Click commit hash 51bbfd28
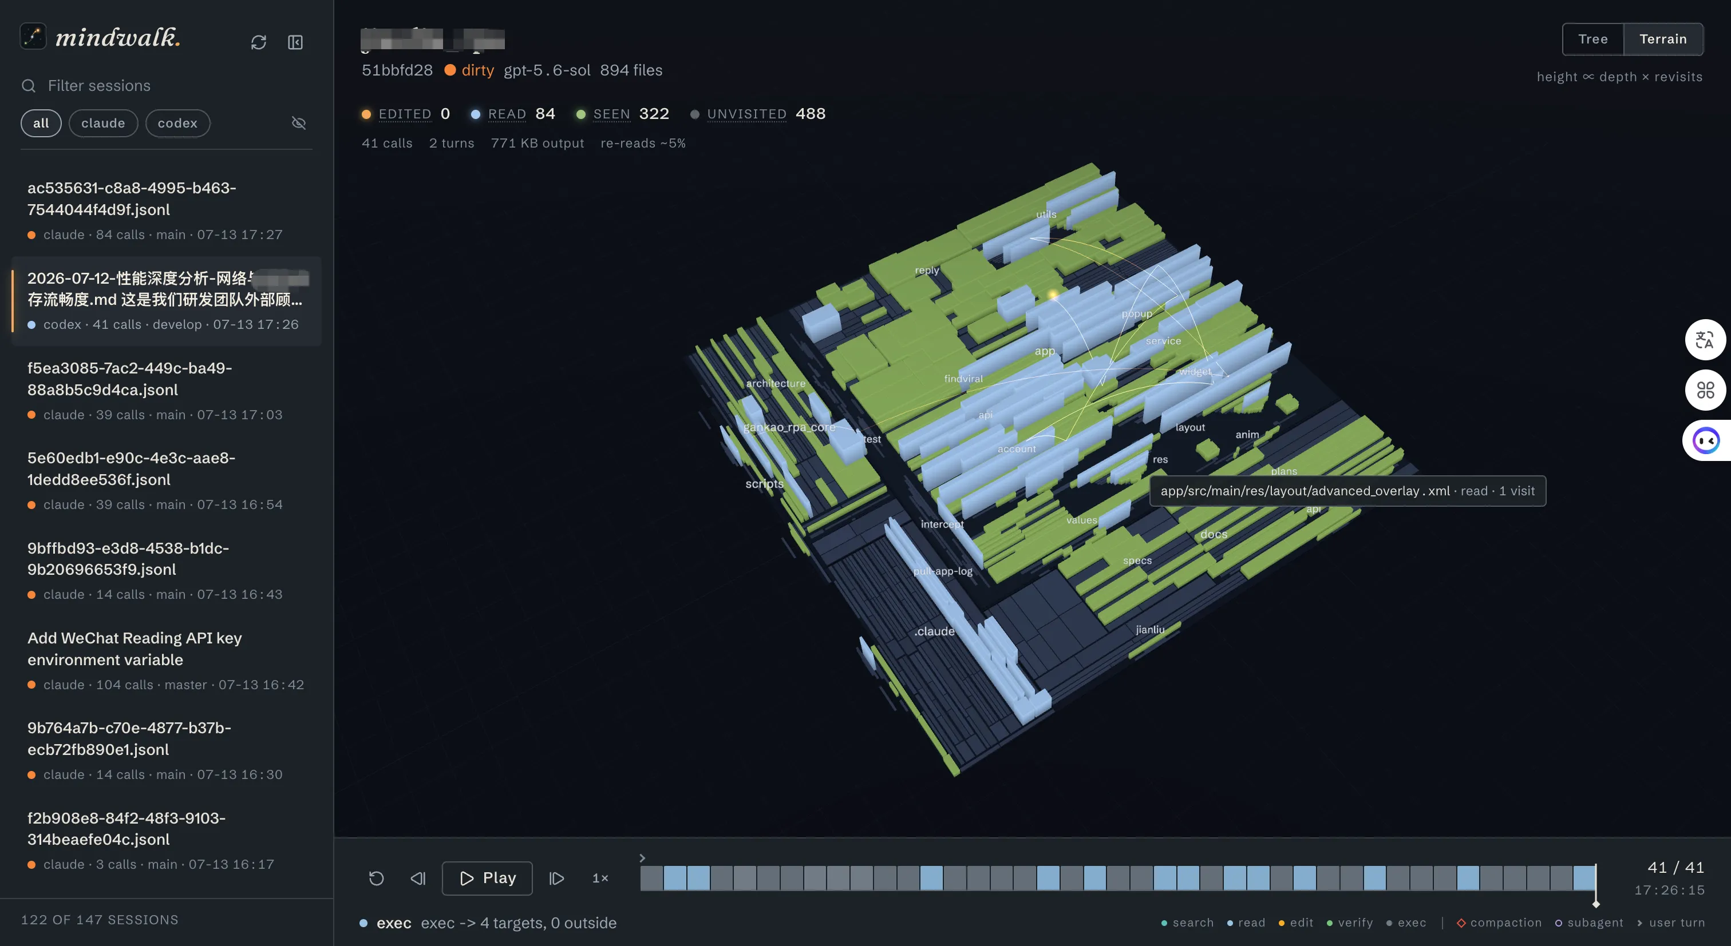Viewport: 1731px width, 946px height. click(x=397, y=70)
